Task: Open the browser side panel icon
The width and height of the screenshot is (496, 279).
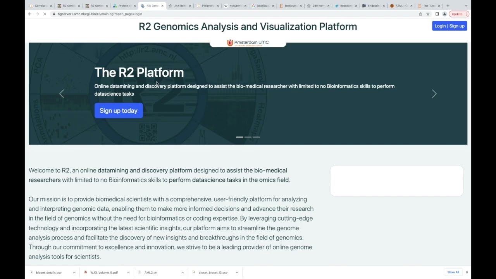Action: pos(437,14)
